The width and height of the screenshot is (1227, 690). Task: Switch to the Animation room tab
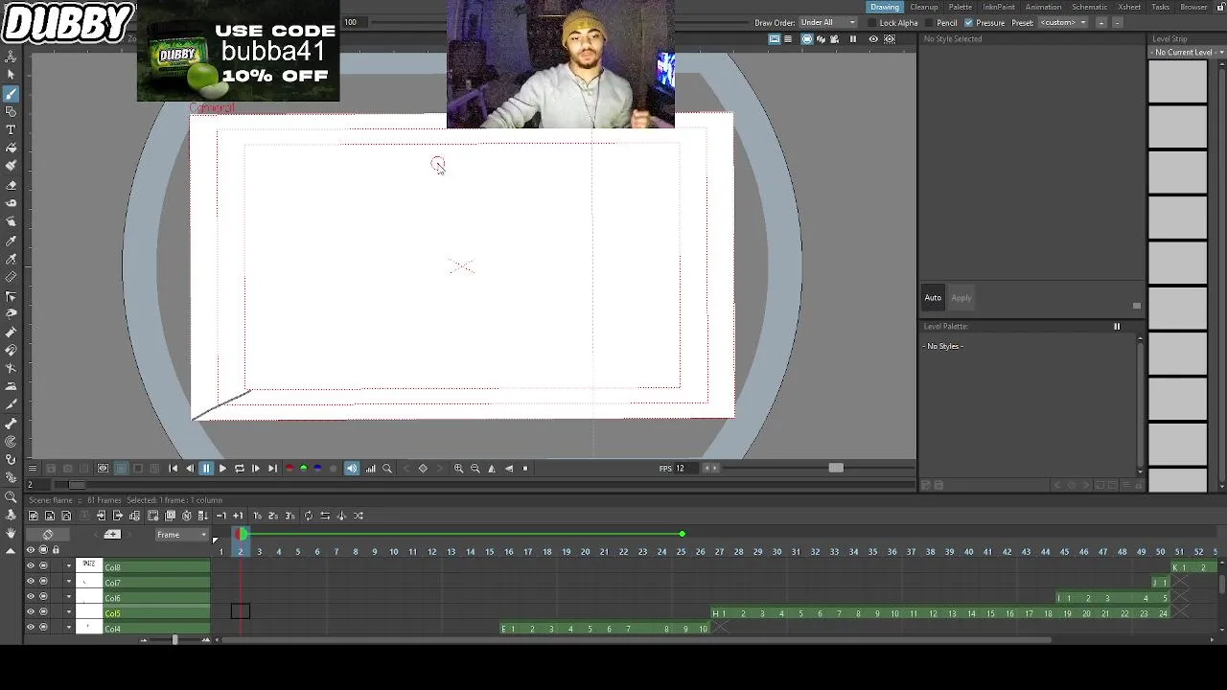pos(1043,7)
